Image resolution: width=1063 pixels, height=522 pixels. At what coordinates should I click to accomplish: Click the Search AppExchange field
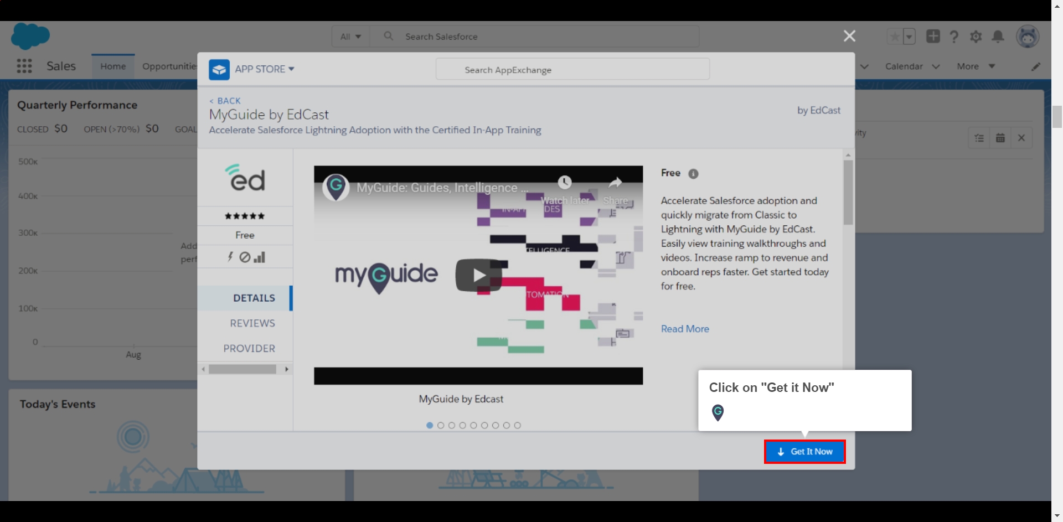(572, 70)
